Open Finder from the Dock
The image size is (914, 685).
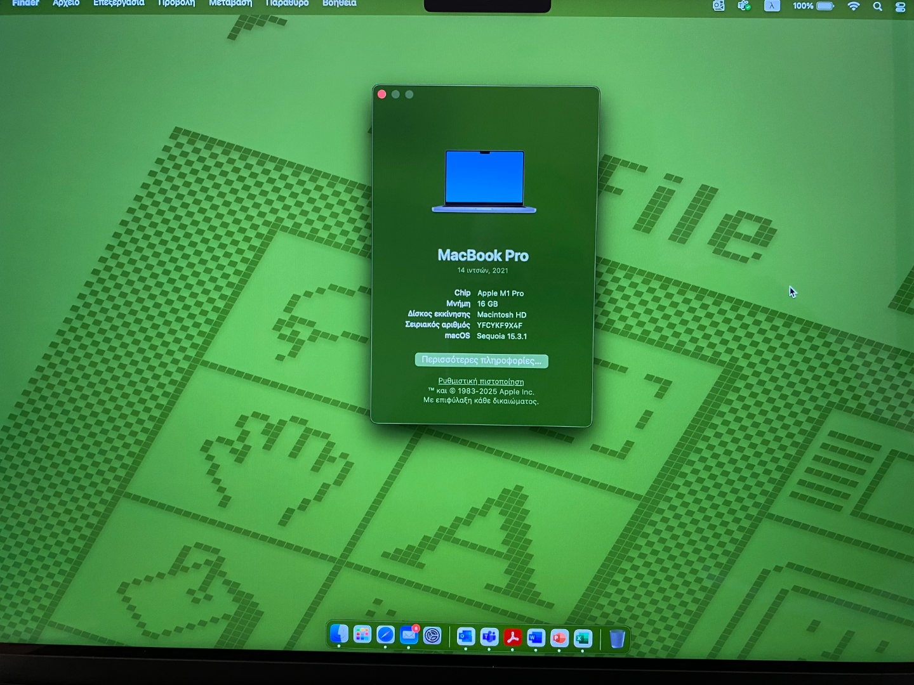tap(339, 634)
